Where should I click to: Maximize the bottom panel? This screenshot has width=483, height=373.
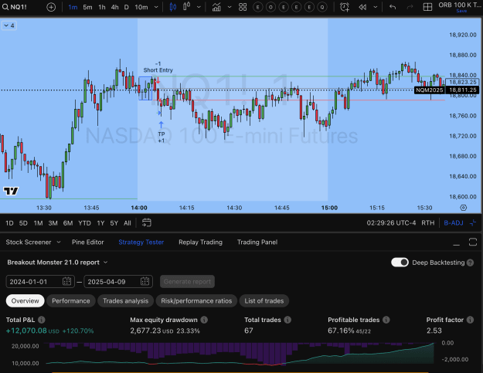[x=473, y=242]
